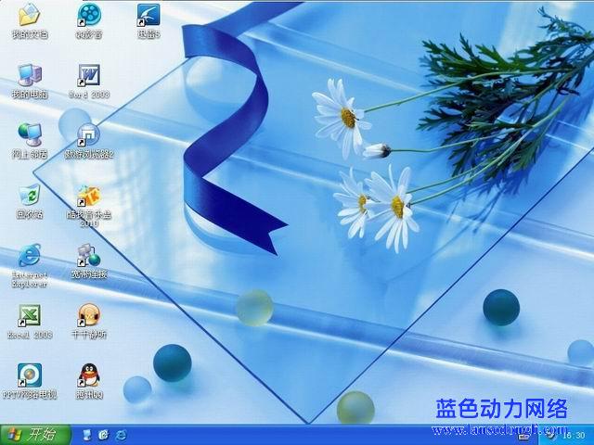The height and width of the screenshot is (445, 594).
Task: Launch the QQ Player film-reel shortcut
Action: click(x=89, y=15)
